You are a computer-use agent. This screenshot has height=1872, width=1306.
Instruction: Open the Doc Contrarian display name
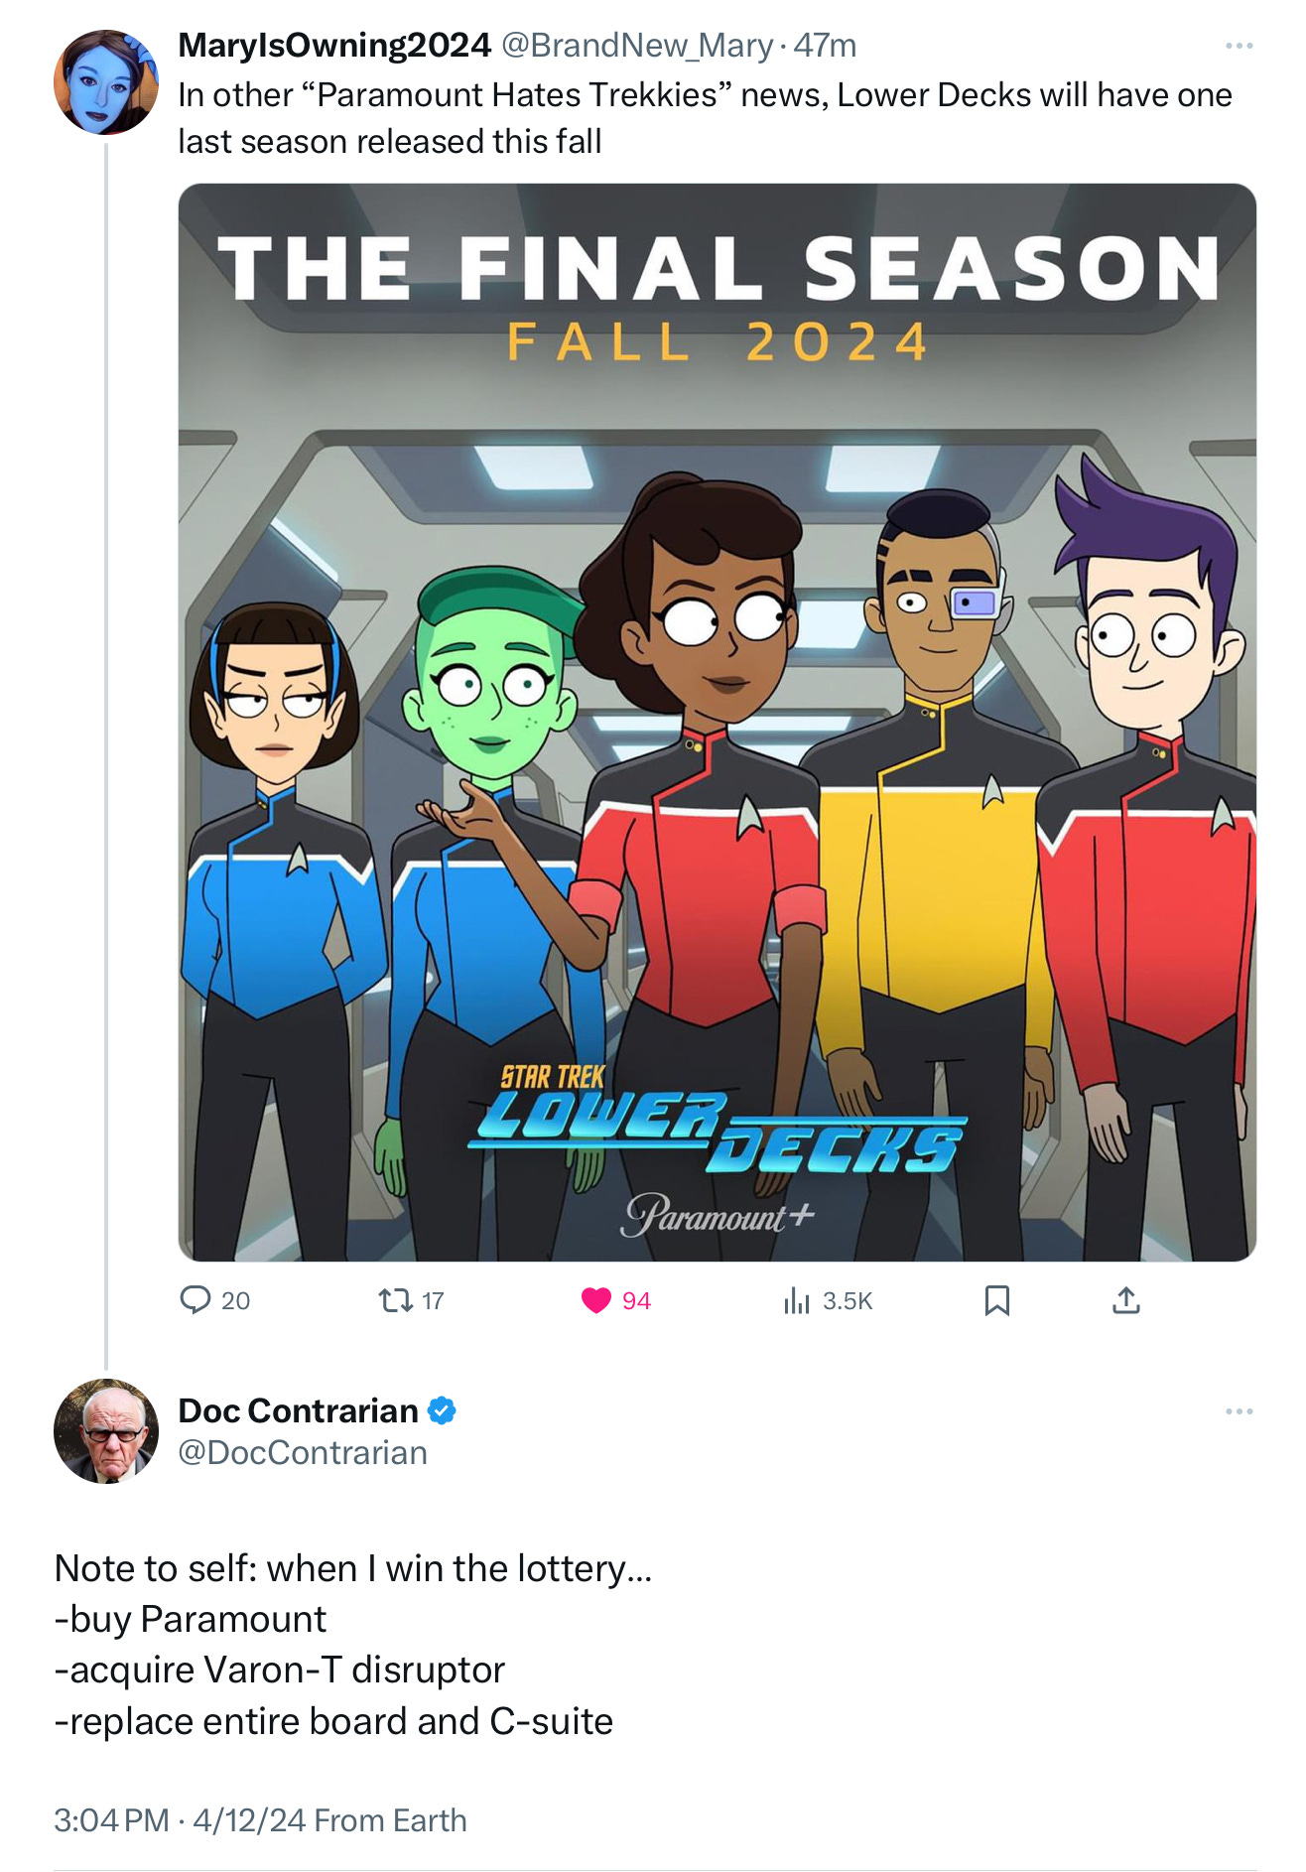[x=298, y=1410]
